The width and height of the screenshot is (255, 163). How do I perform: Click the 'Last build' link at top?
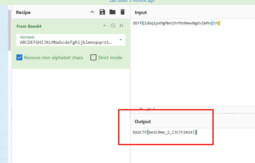[x=132, y=1]
